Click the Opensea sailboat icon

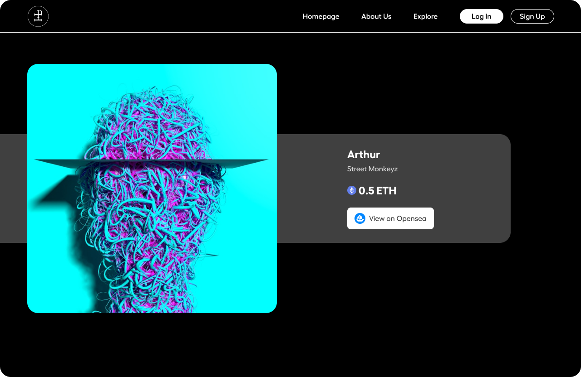coord(360,218)
